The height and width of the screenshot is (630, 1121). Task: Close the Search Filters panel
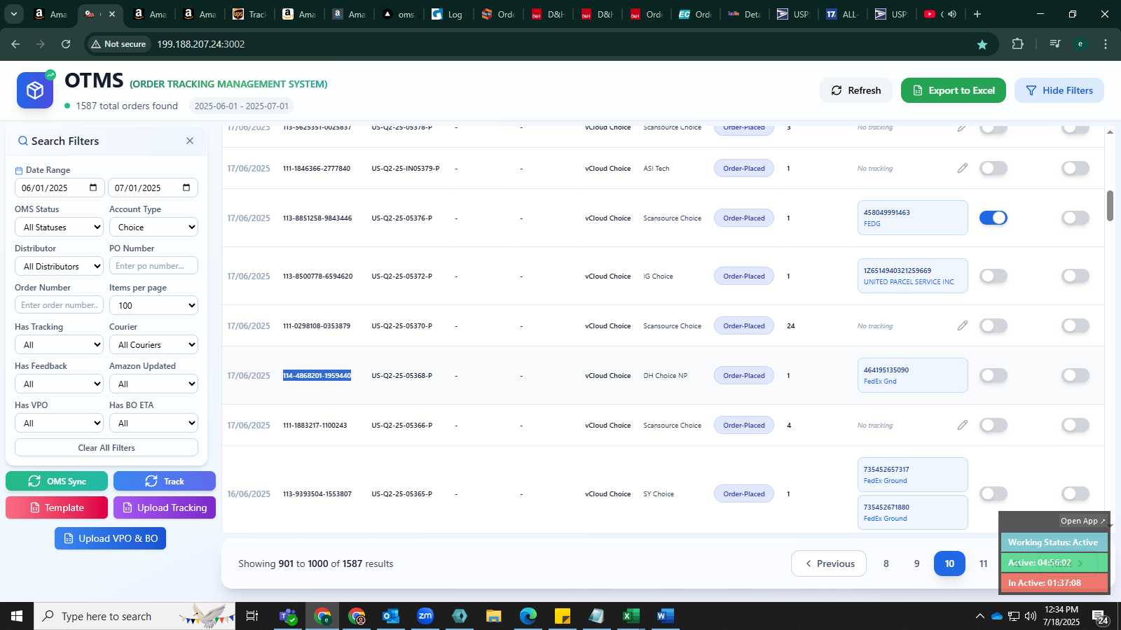click(190, 141)
